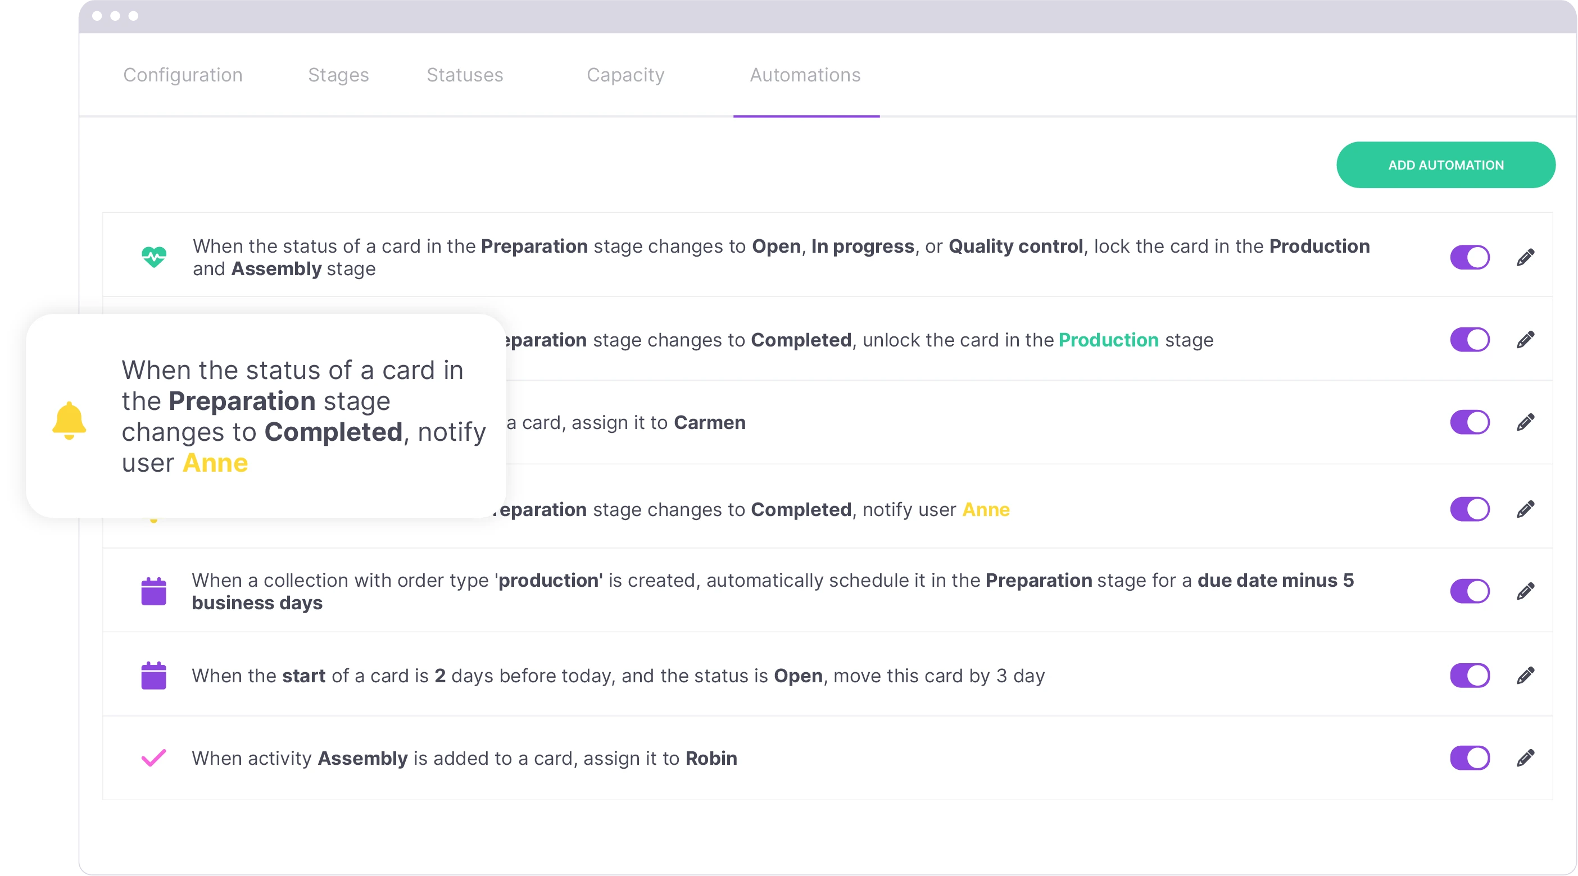1578x876 pixels.
Task: Click the edit pencil icon on fifth automation
Action: 1526,591
